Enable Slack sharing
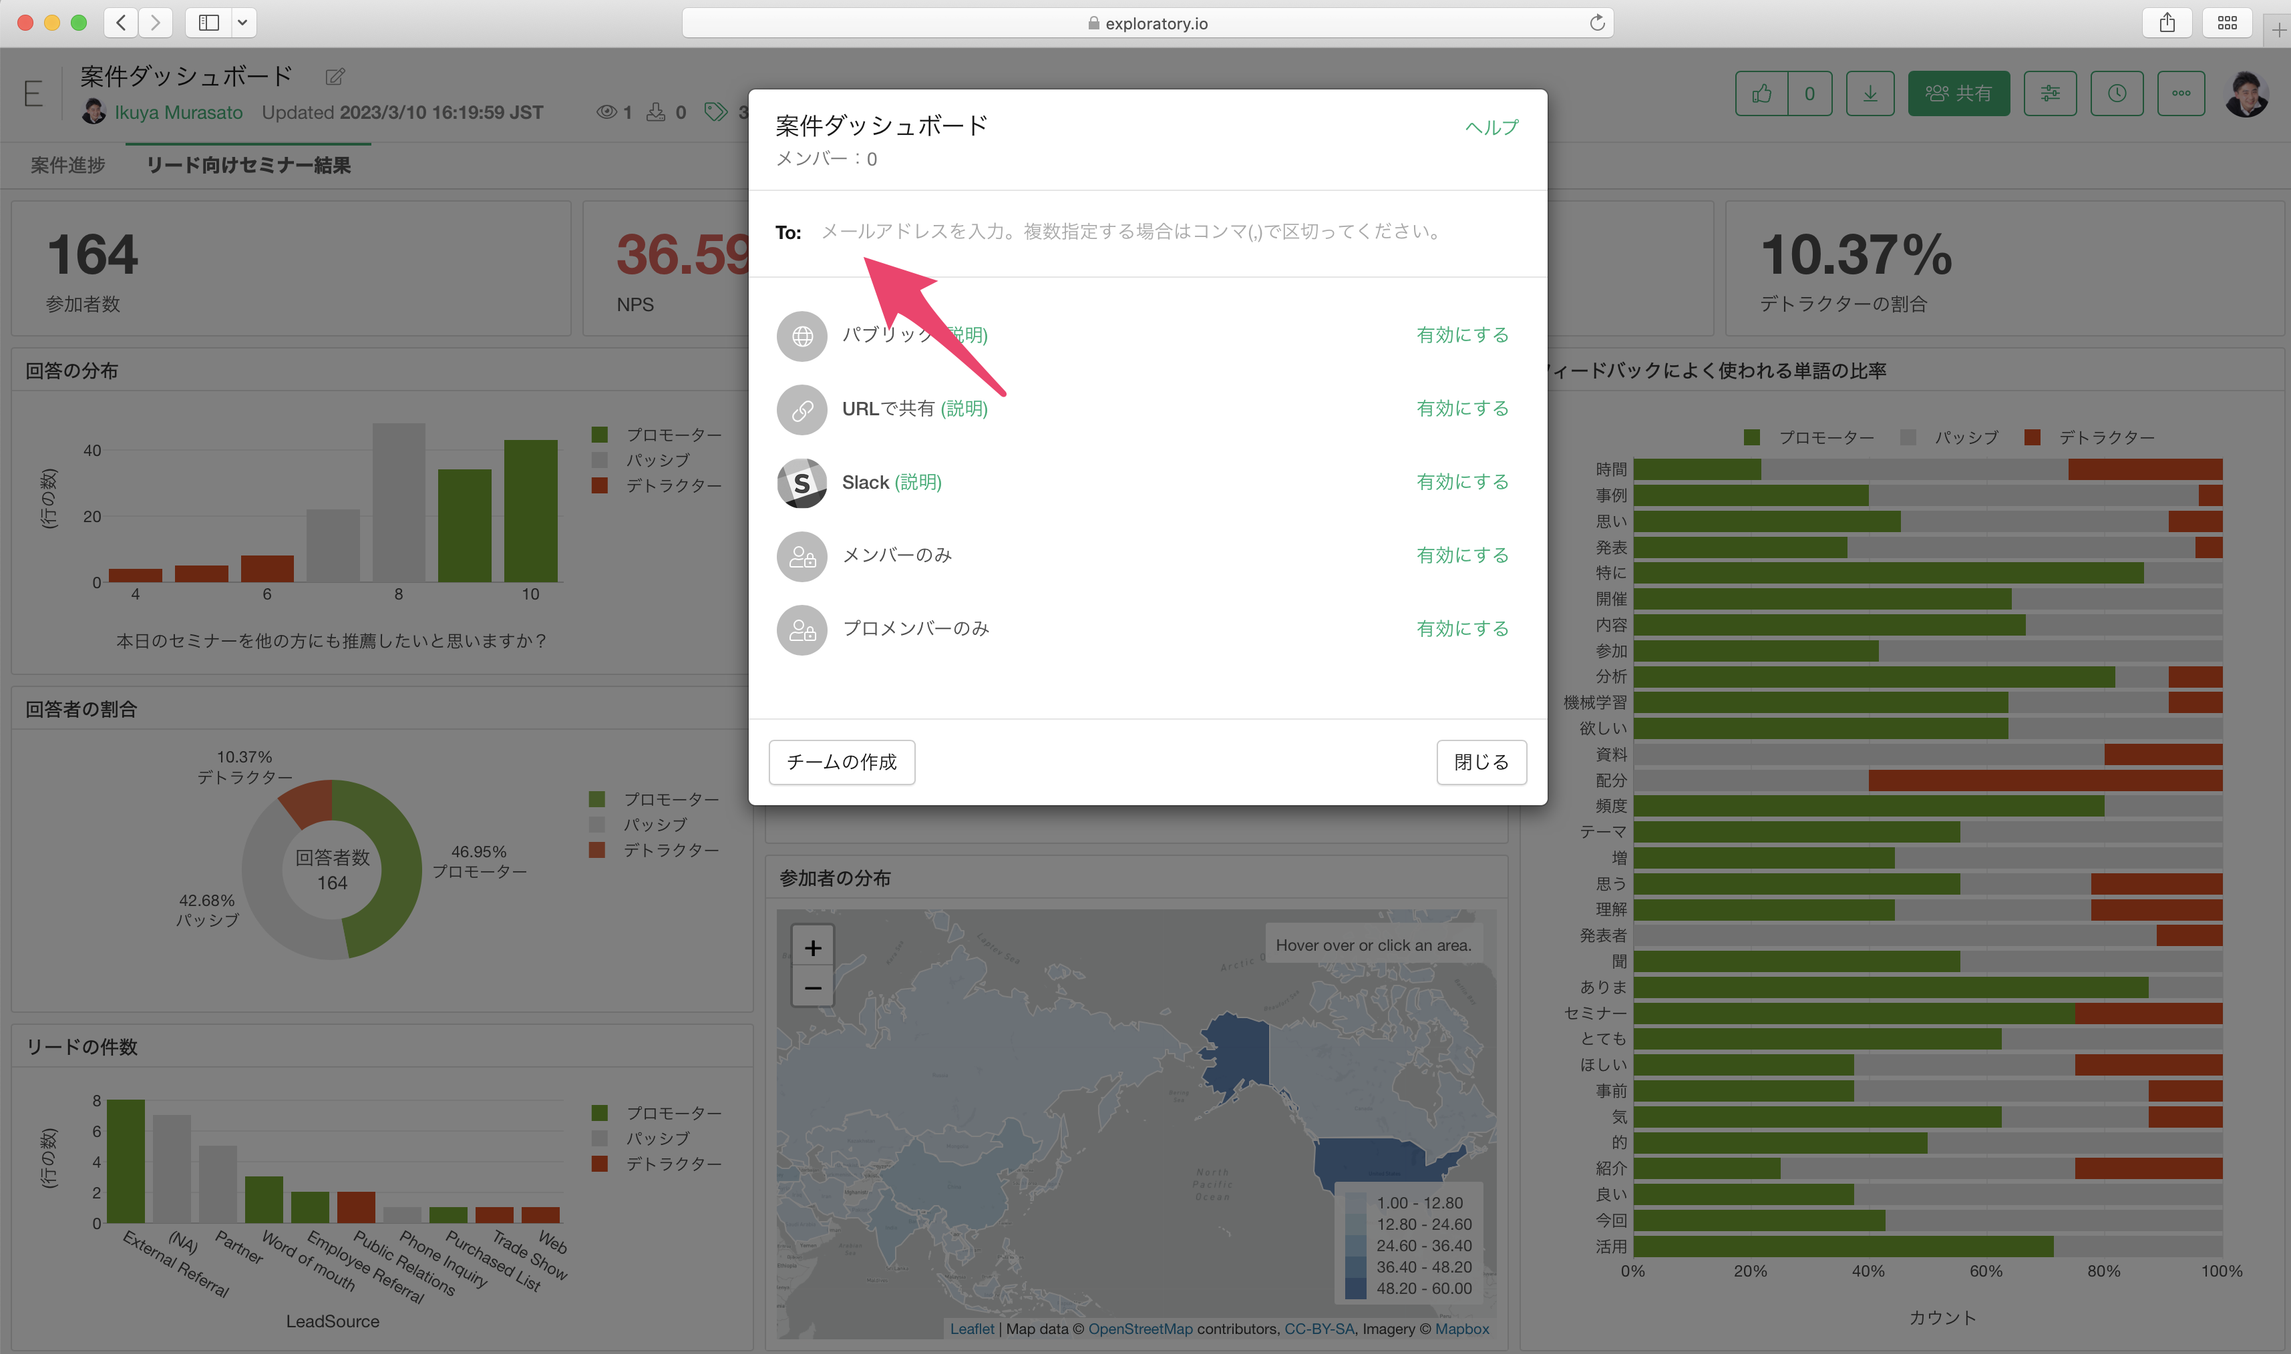 (x=1462, y=482)
